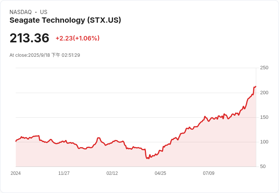Click the At close timestamp text
Image resolution: width=279 pixels, height=193 pixels.
[45, 55]
